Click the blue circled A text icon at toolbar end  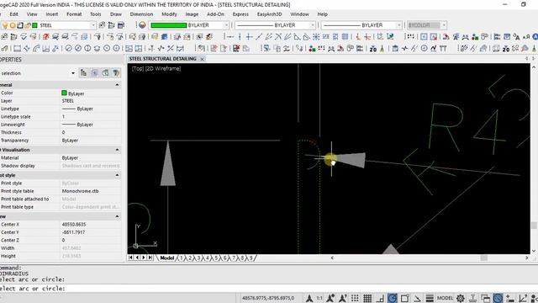[535, 37]
